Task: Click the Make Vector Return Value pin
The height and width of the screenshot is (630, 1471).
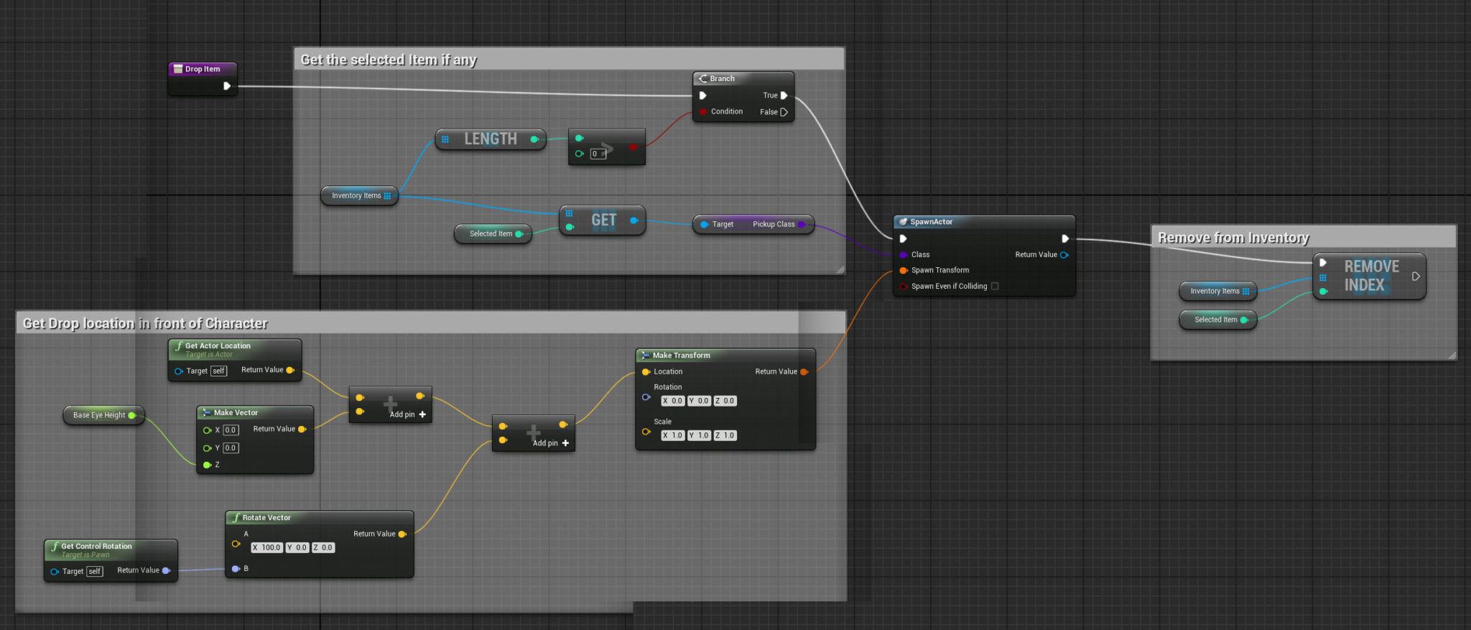Action: click(x=302, y=429)
